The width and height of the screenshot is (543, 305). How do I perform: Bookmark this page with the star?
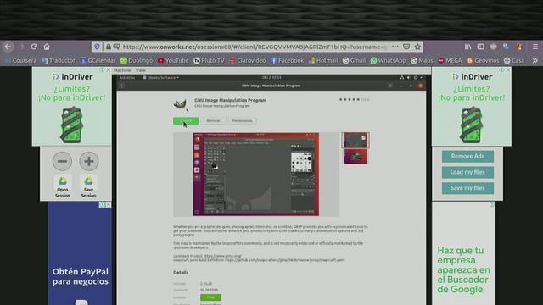coord(417,47)
